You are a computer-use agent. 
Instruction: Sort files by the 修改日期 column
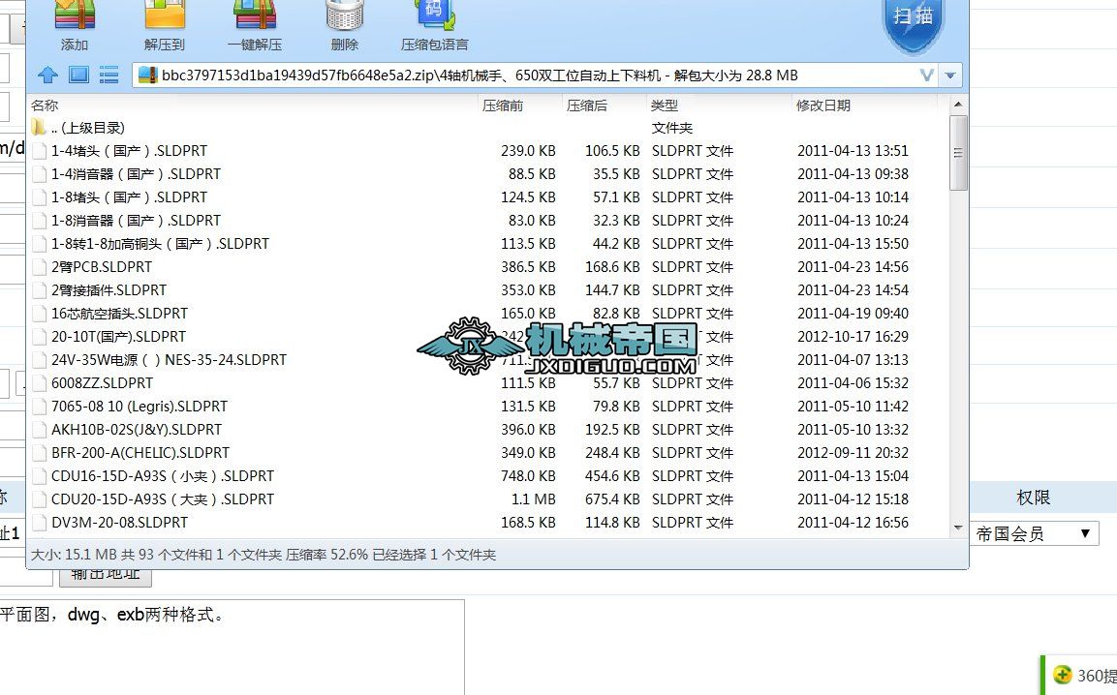click(x=822, y=106)
